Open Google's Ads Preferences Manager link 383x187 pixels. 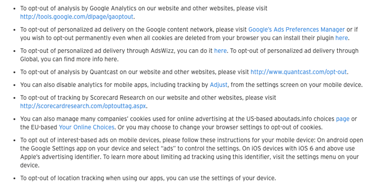pos(297,30)
